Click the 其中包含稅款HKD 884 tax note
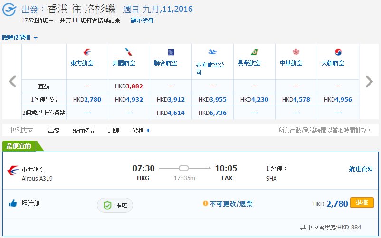This screenshot has width=381, height=238. [x=331, y=228]
